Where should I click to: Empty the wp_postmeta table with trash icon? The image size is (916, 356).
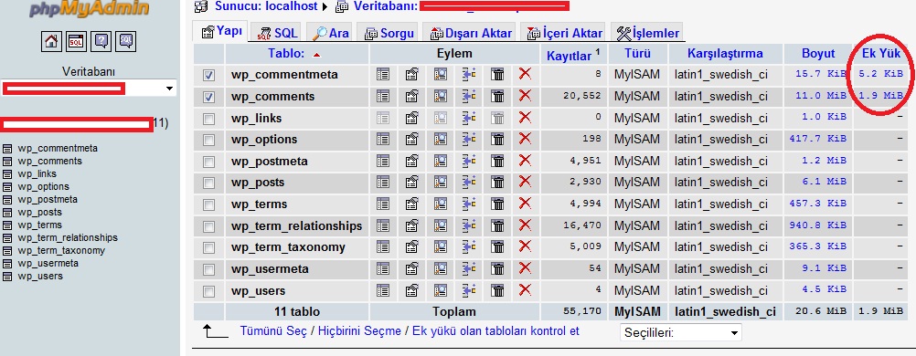[497, 161]
